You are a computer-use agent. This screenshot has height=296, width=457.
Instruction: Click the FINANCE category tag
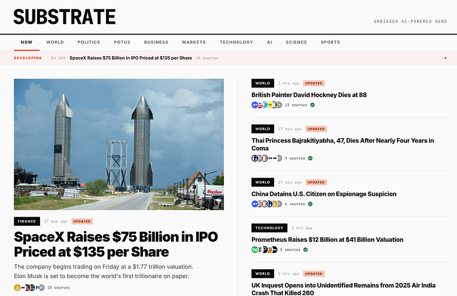coord(27,222)
